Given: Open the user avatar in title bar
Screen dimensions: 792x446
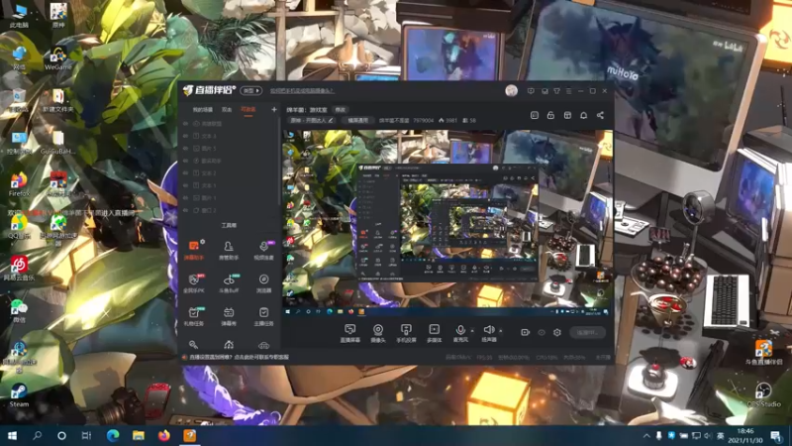Looking at the screenshot, I should (511, 91).
